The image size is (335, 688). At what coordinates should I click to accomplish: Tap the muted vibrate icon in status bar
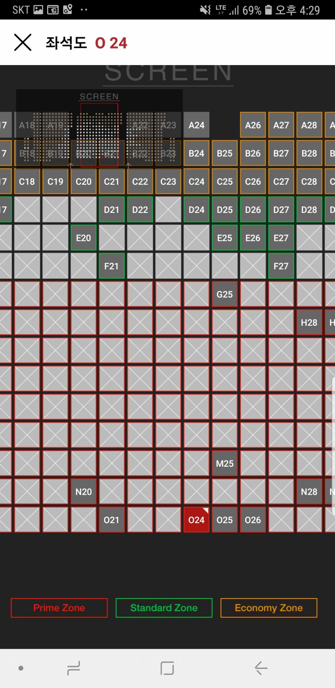coord(205,10)
